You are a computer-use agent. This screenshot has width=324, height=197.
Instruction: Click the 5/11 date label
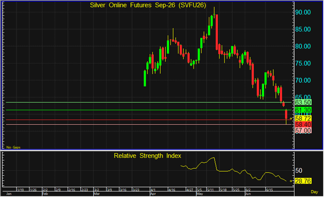pyautogui.click(x=210, y=189)
